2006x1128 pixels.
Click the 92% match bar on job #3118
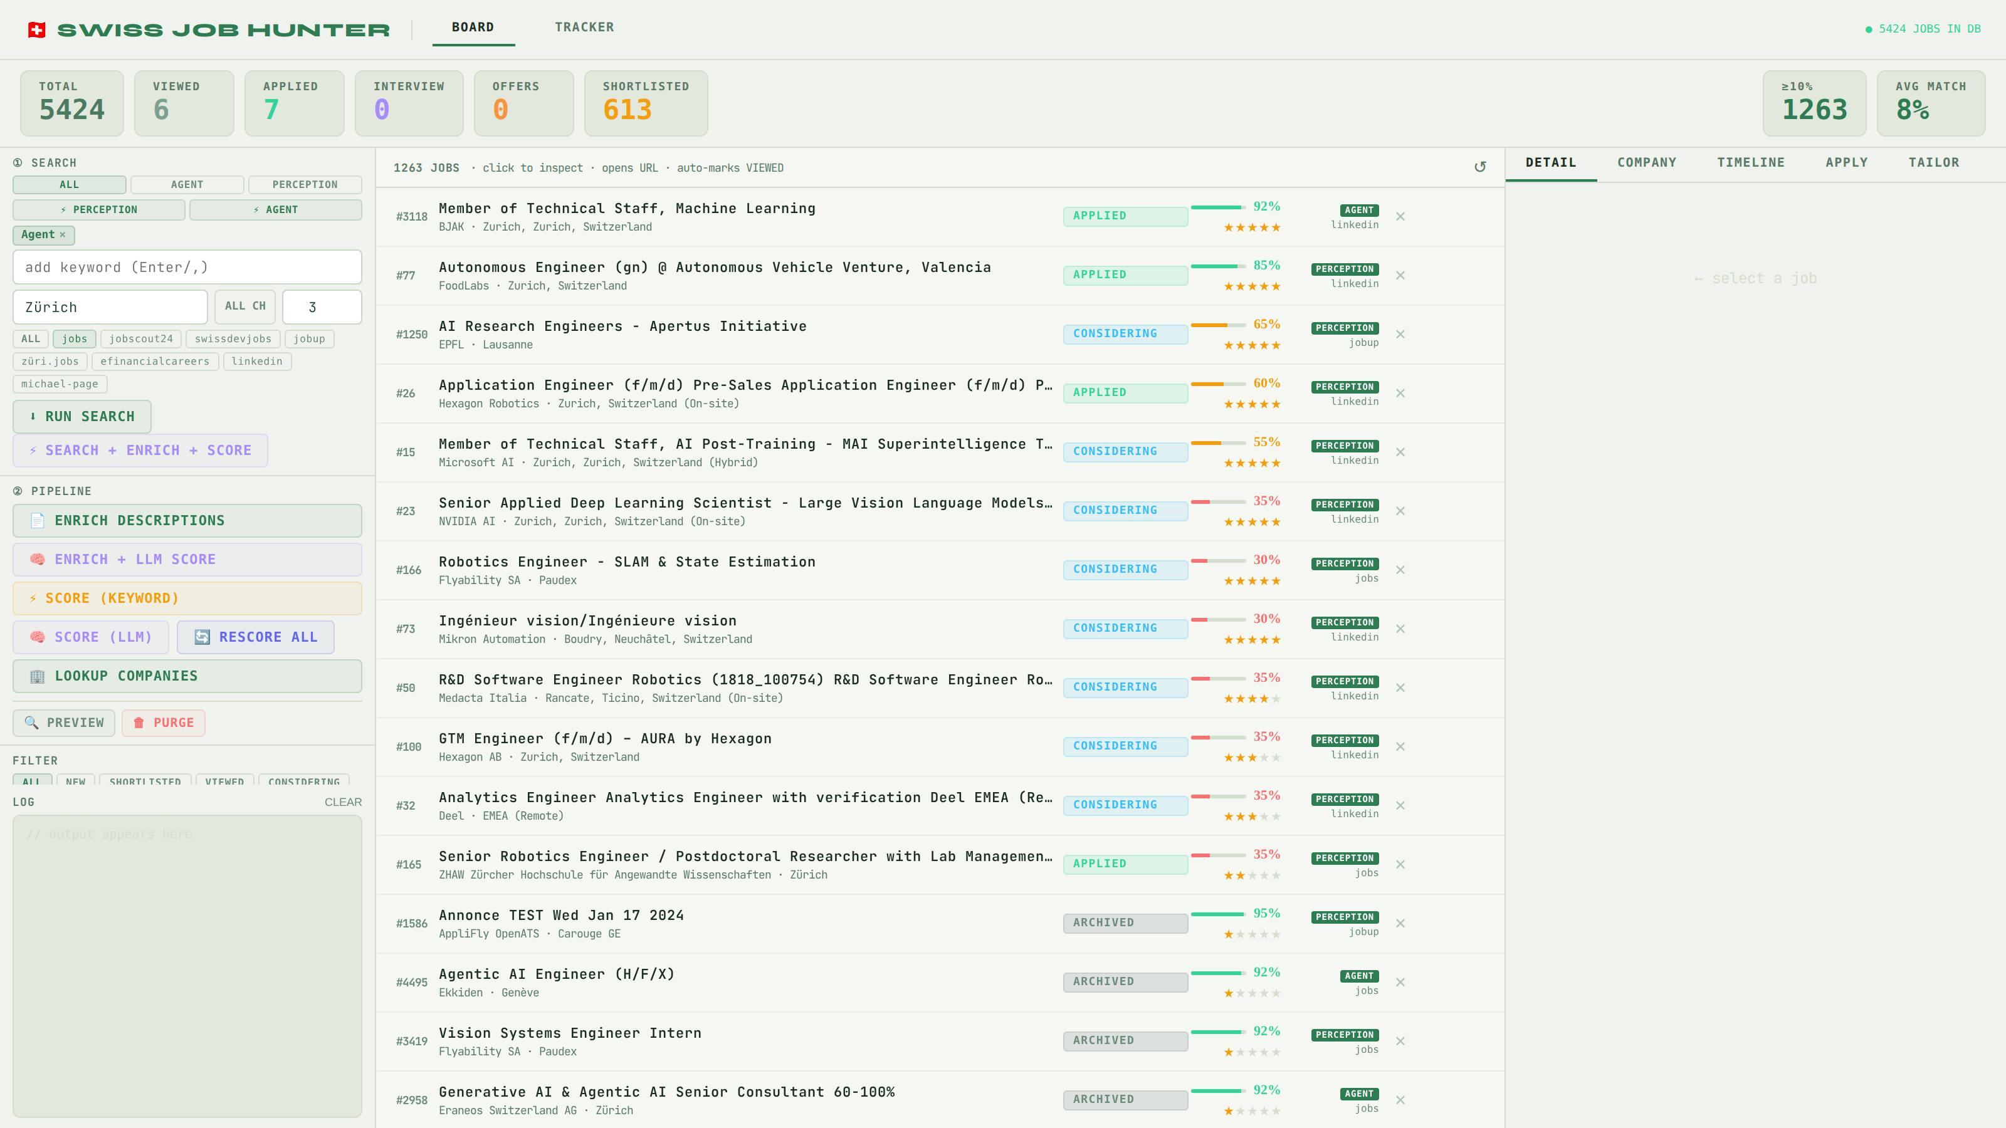coord(1218,207)
